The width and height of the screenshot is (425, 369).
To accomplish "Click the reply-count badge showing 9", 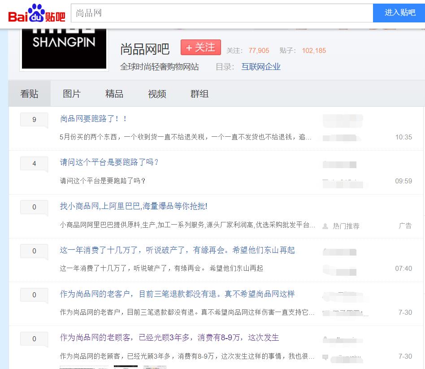I will tap(34, 120).
